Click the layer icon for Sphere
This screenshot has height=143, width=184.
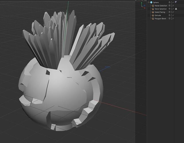(x=169, y=2)
